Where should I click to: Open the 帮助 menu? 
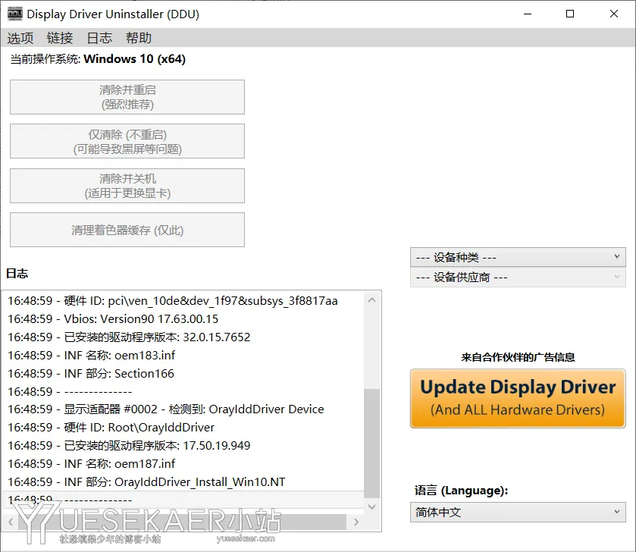(x=138, y=38)
